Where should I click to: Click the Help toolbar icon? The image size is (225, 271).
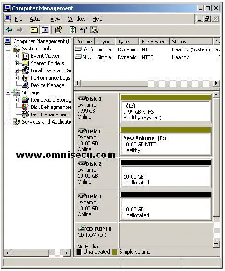tap(59, 30)
